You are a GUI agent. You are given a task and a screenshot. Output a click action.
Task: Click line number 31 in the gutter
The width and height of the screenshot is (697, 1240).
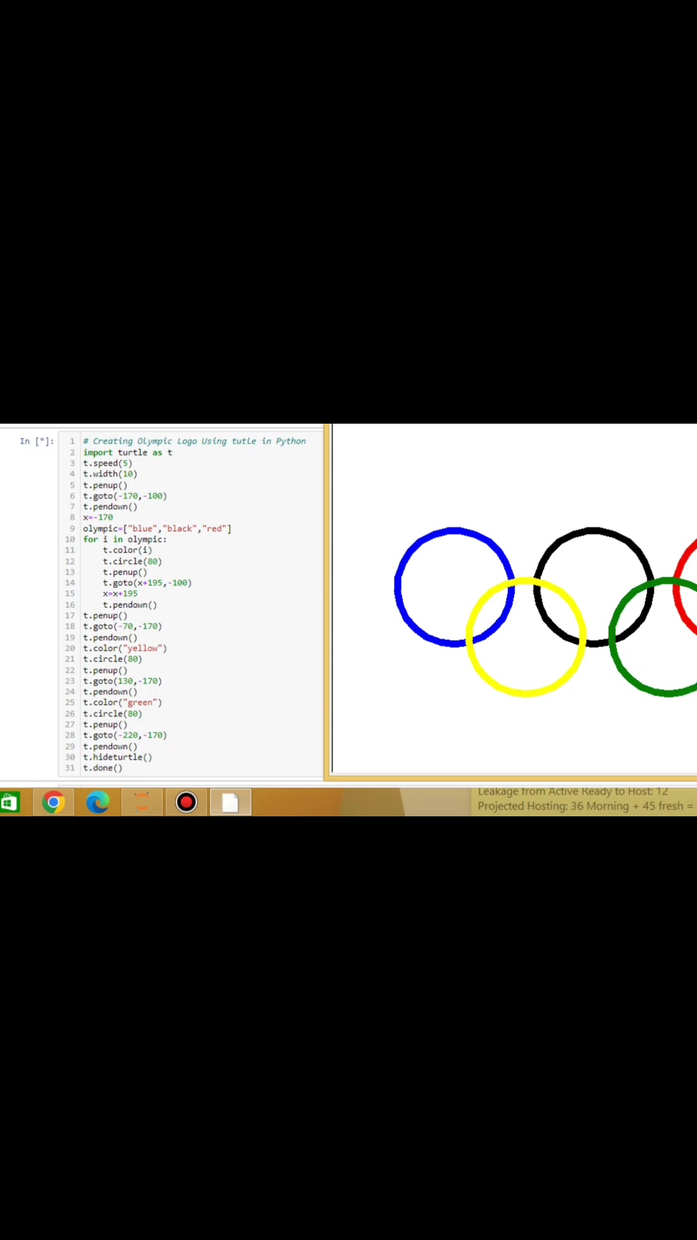pos(70,768)
